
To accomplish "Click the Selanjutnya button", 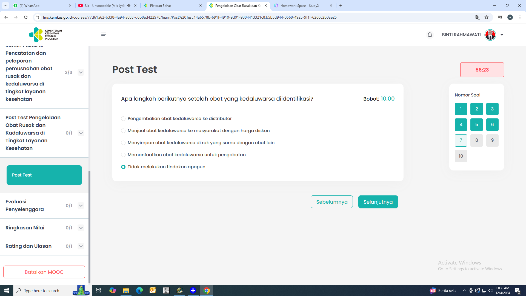I will click(x=378, y=202).
